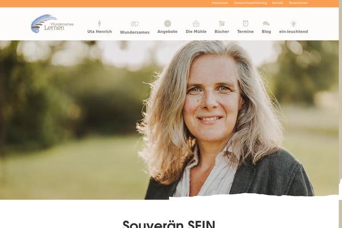The image size is (342, 228).
Task: Click the mill house icon
Action: click(x=196, y=23)
